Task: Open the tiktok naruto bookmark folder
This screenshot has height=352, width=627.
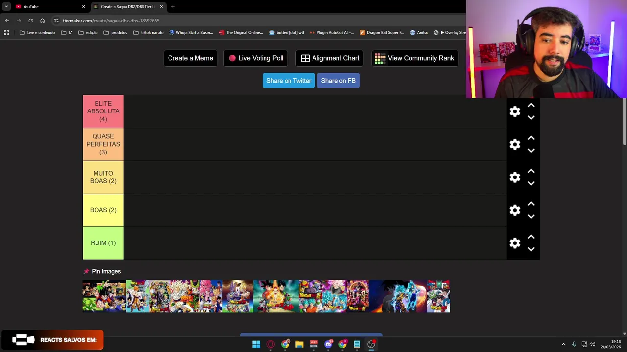Action: (148, 33)
